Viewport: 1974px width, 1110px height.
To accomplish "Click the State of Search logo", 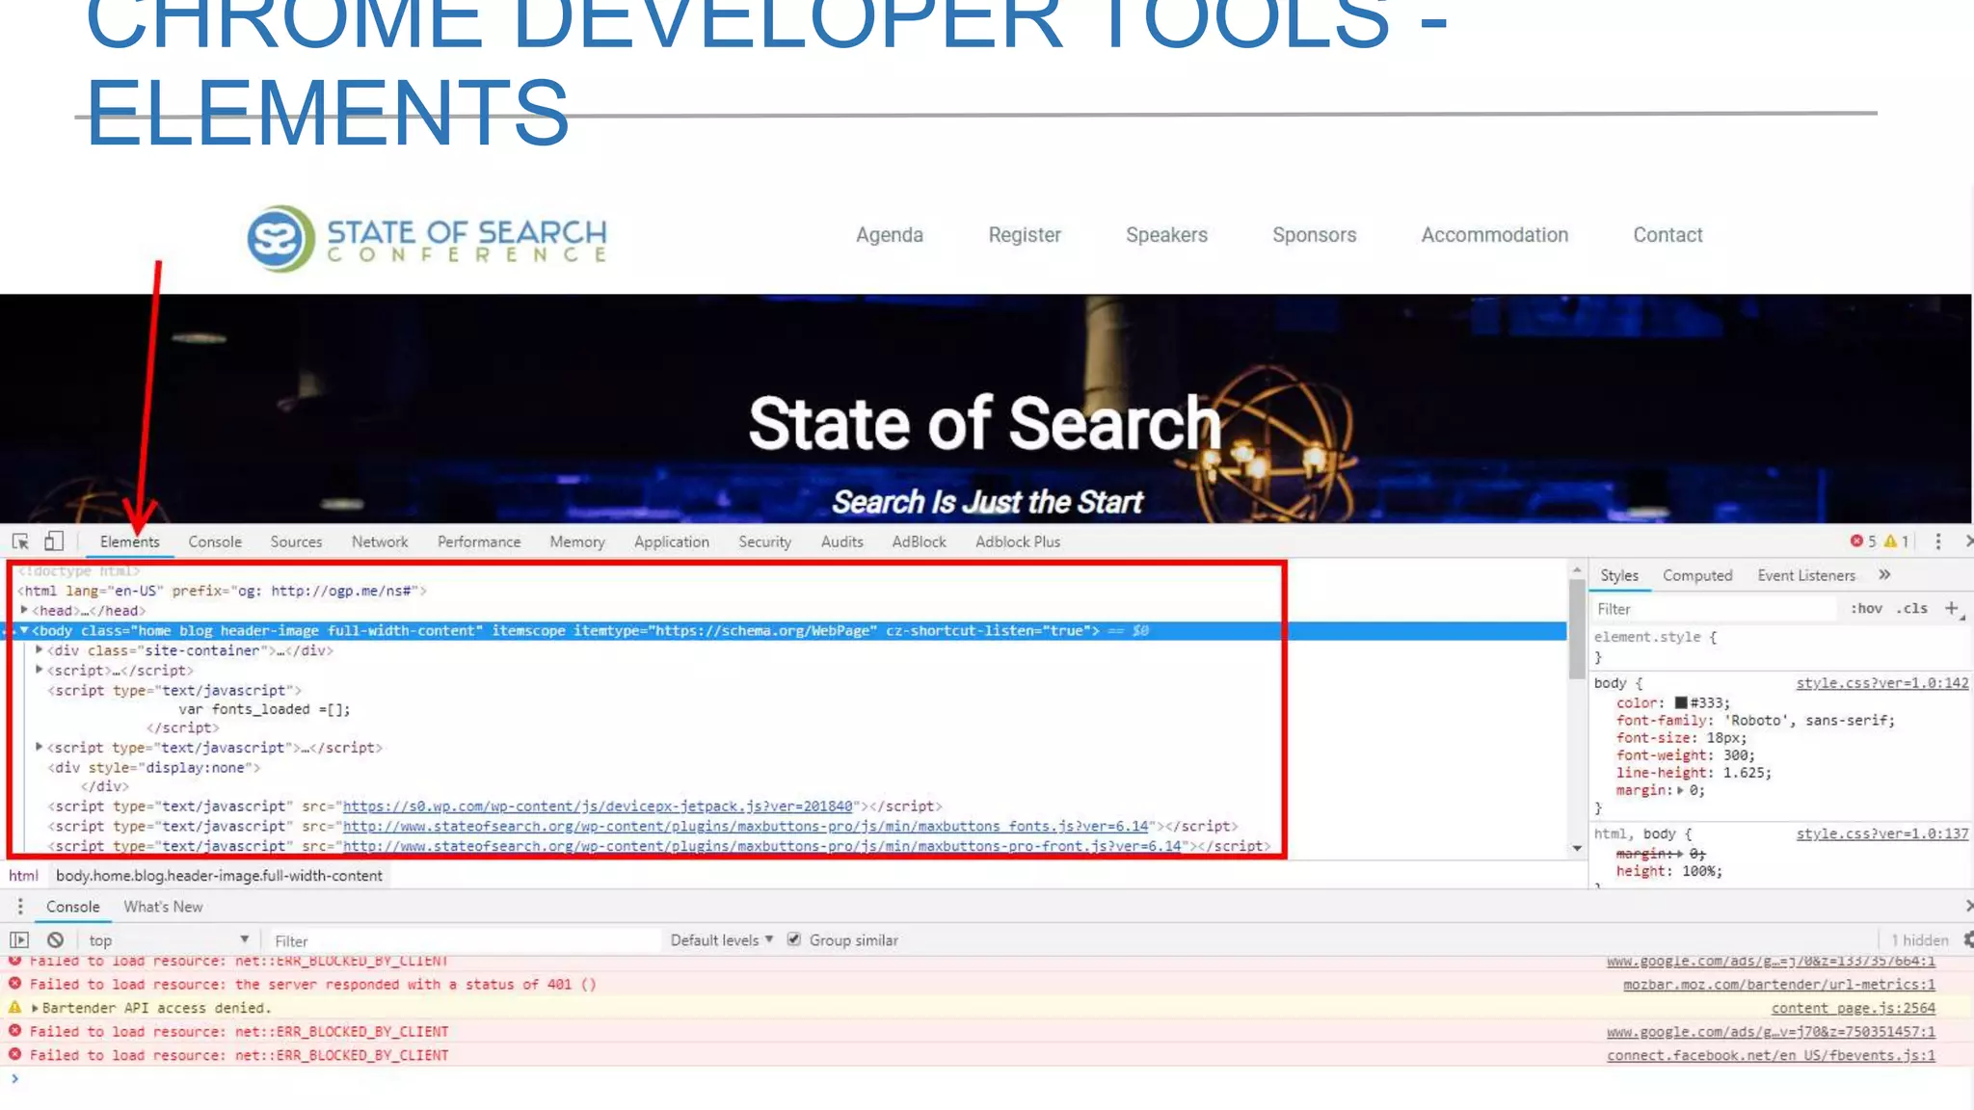I will pos(427,238).
